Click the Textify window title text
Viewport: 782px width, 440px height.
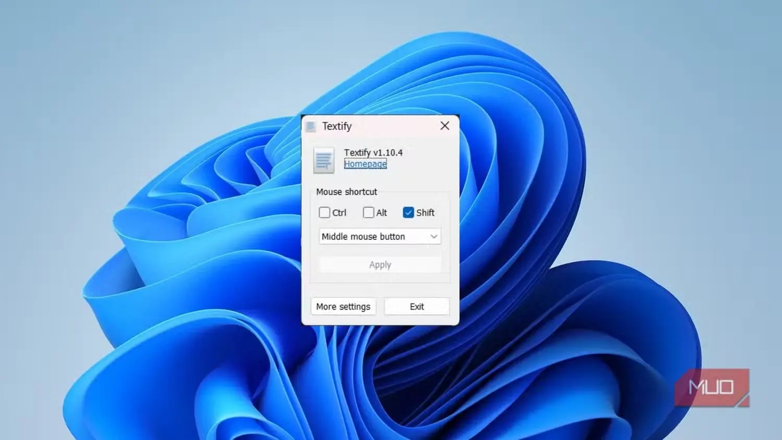337,126
